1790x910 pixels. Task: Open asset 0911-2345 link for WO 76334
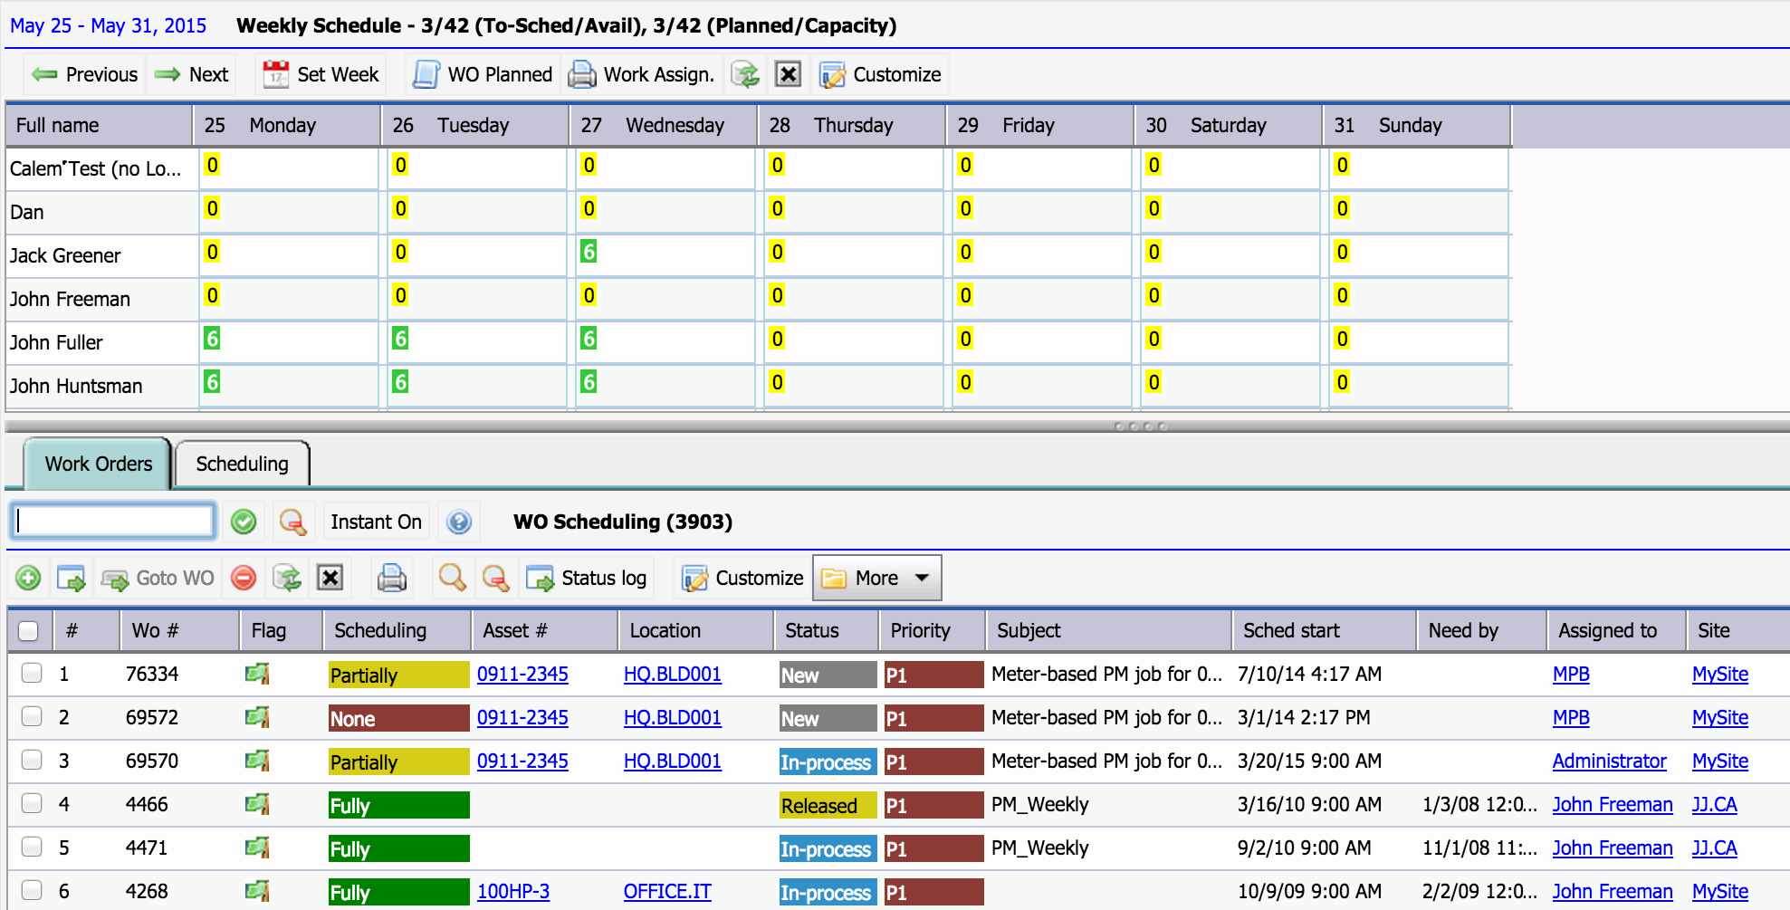click(522, 675)
